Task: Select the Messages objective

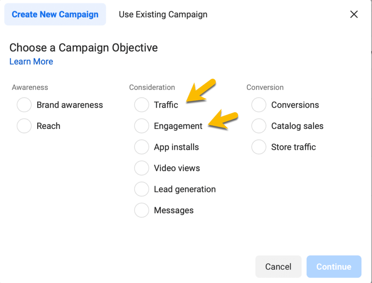Action: [142, 210]
